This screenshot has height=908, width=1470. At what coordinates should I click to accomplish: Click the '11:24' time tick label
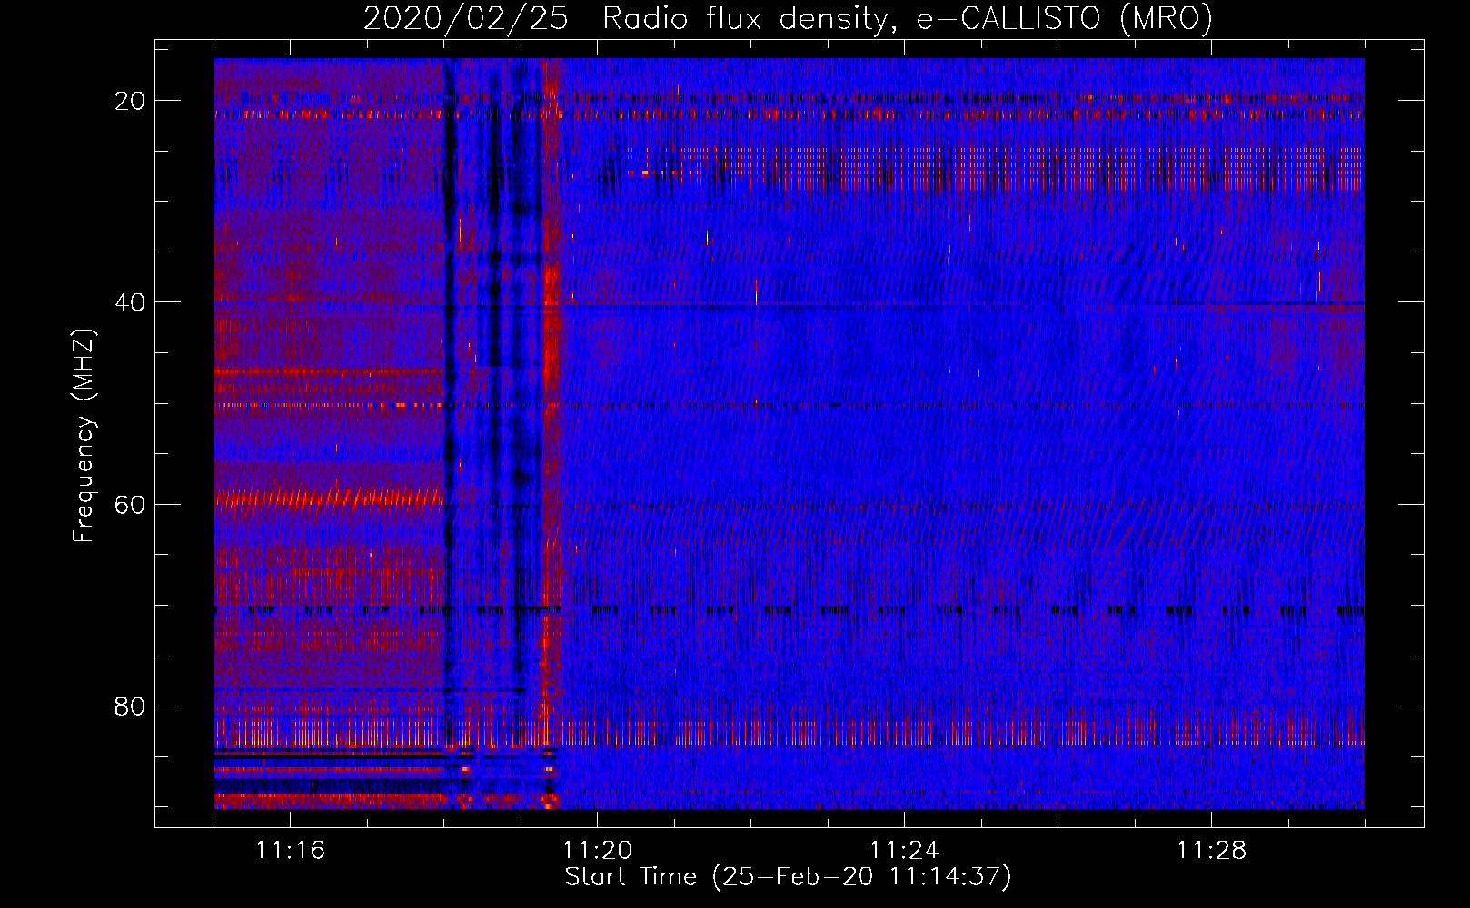pos(904,851)
